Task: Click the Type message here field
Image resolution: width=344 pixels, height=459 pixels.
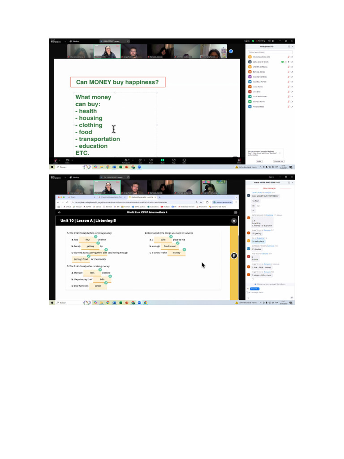Action: [269, 292]
